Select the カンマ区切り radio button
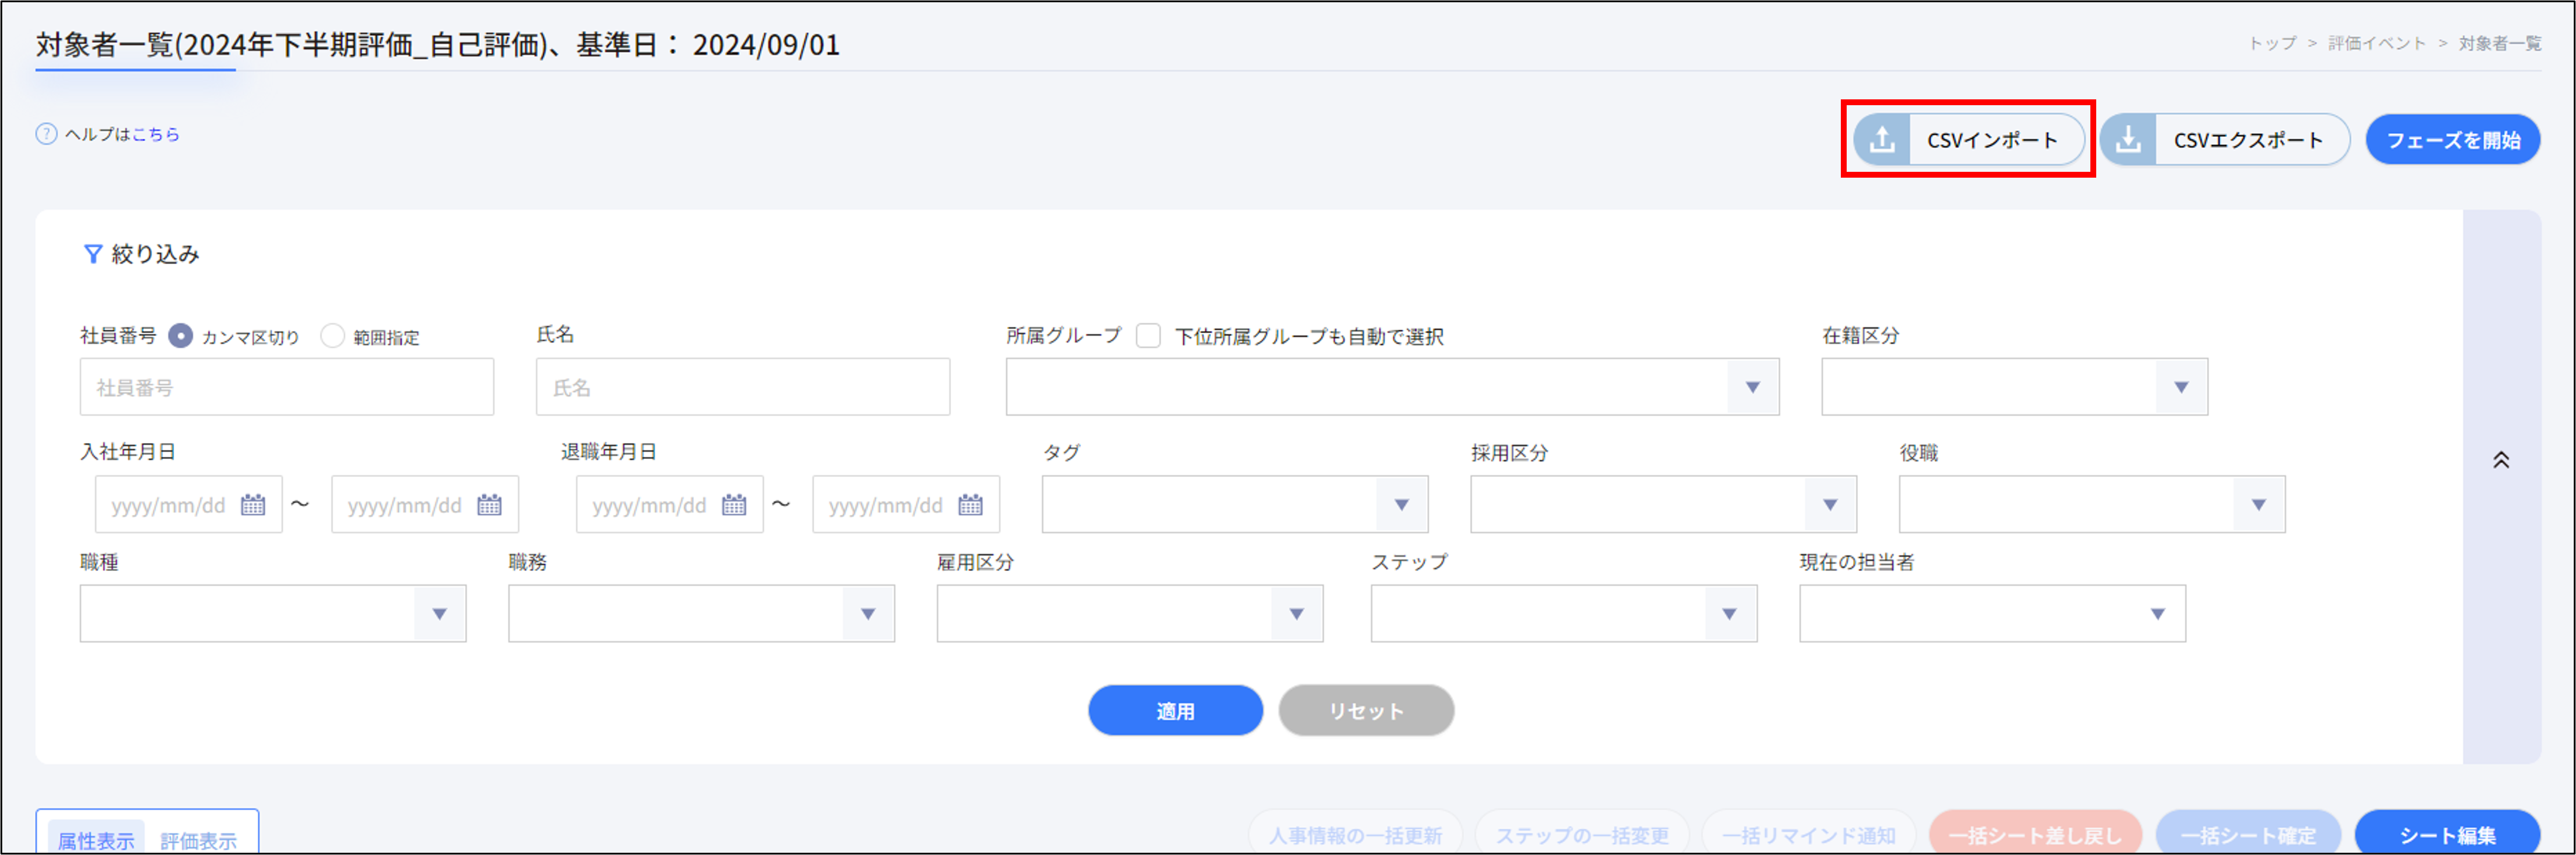 181,337
